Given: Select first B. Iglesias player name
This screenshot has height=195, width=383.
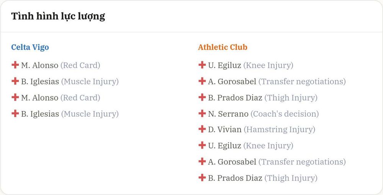Looking at the screenshot, I should tap(40, 82).
